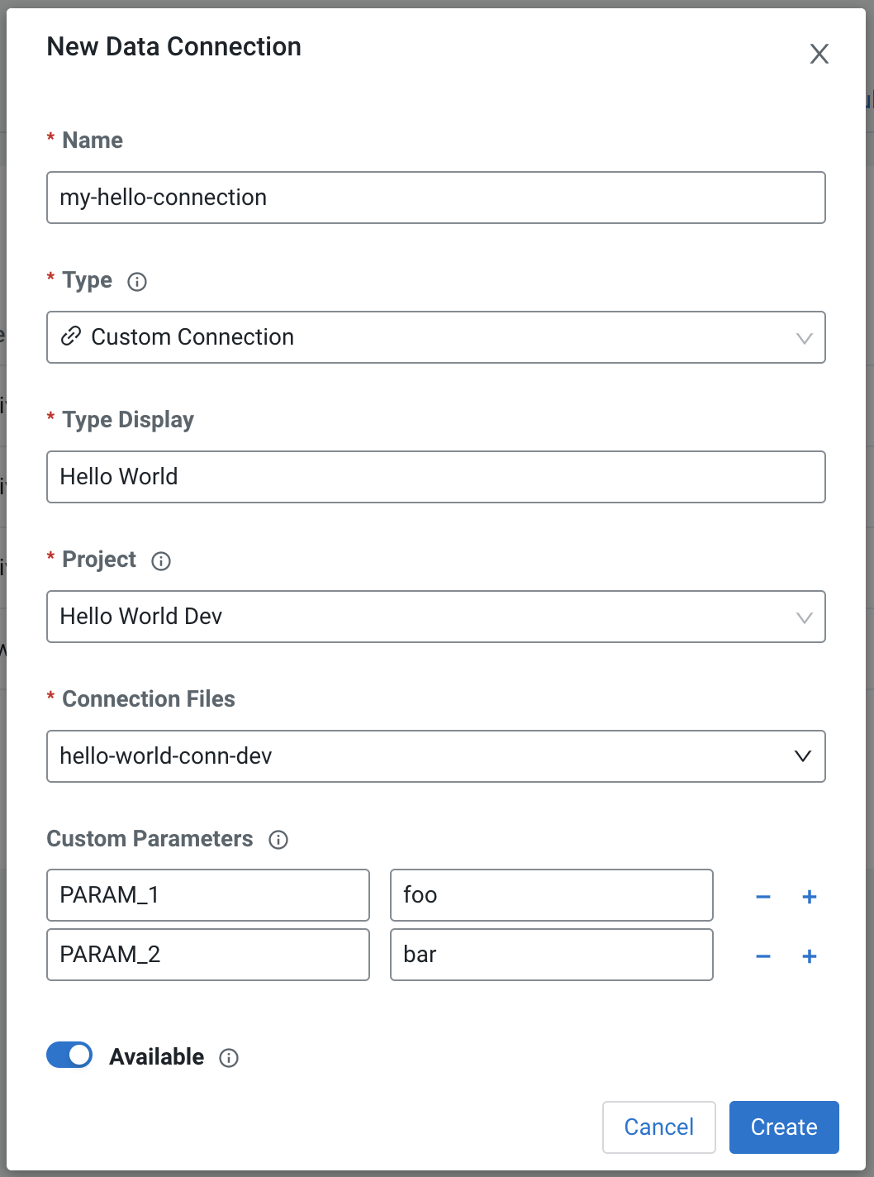Click the info icon next to Type
Image resolution: width=874 pixels, height=1177 pixels.
pos(137,282)
